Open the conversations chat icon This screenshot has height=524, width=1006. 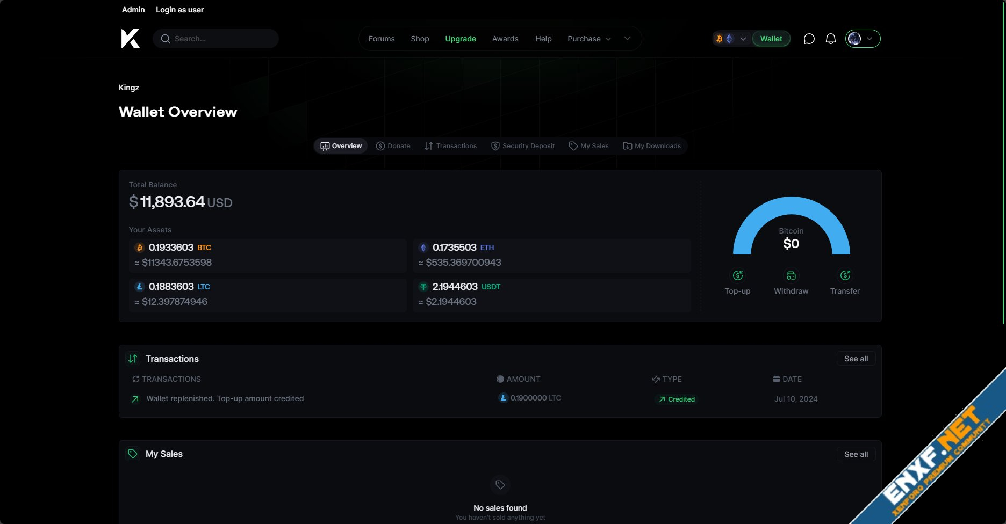click(809, 39)
